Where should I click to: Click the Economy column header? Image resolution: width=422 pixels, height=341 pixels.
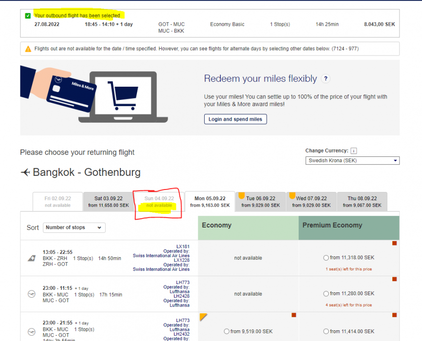pos(248,226)
